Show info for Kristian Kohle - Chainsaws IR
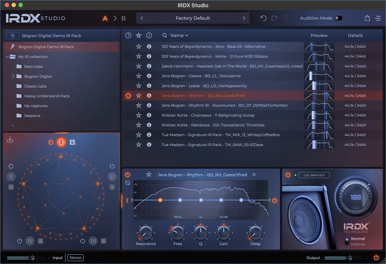The height and width of the screenshot is (264, 386). pos(149,115)
